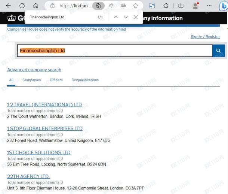Click the '1/1' find match counter

(100, 17)
